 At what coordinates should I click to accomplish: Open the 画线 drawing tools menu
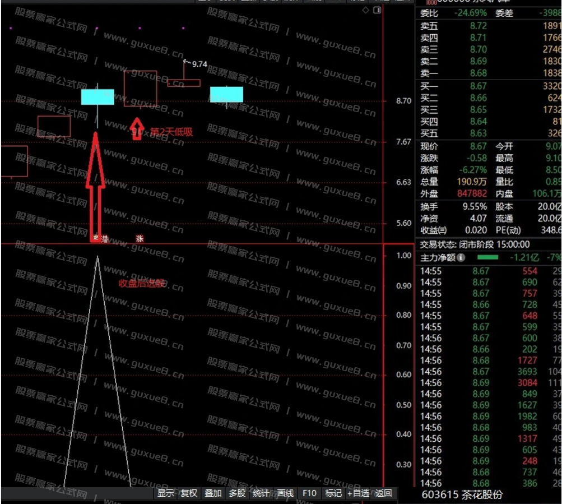tap(285, 493)
